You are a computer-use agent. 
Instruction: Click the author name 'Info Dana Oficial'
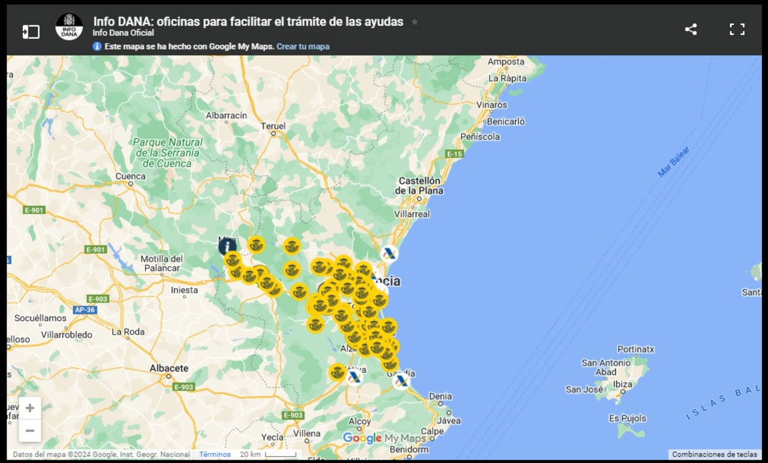click(x=123, y=33)
